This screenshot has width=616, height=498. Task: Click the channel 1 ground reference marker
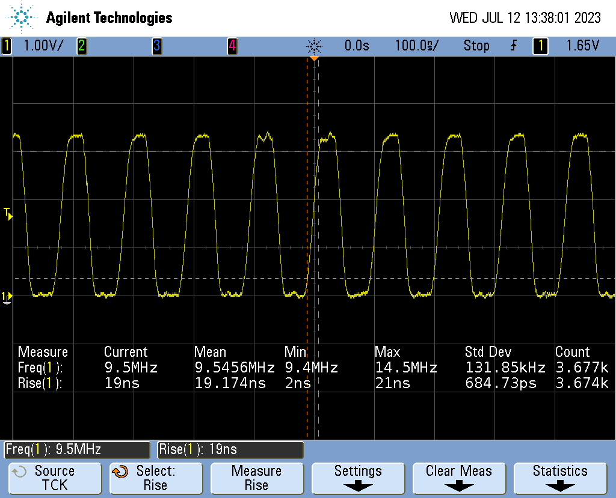(7, 298)
